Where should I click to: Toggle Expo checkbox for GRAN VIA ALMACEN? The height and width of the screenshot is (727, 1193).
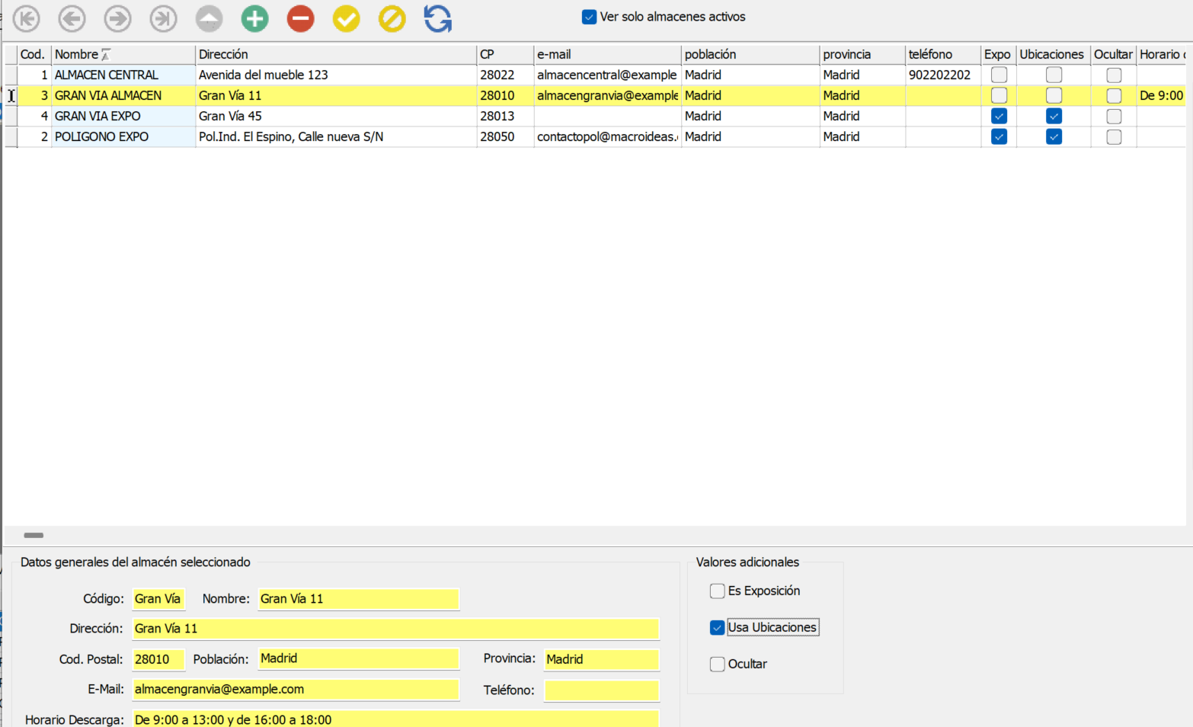point(999,95)
